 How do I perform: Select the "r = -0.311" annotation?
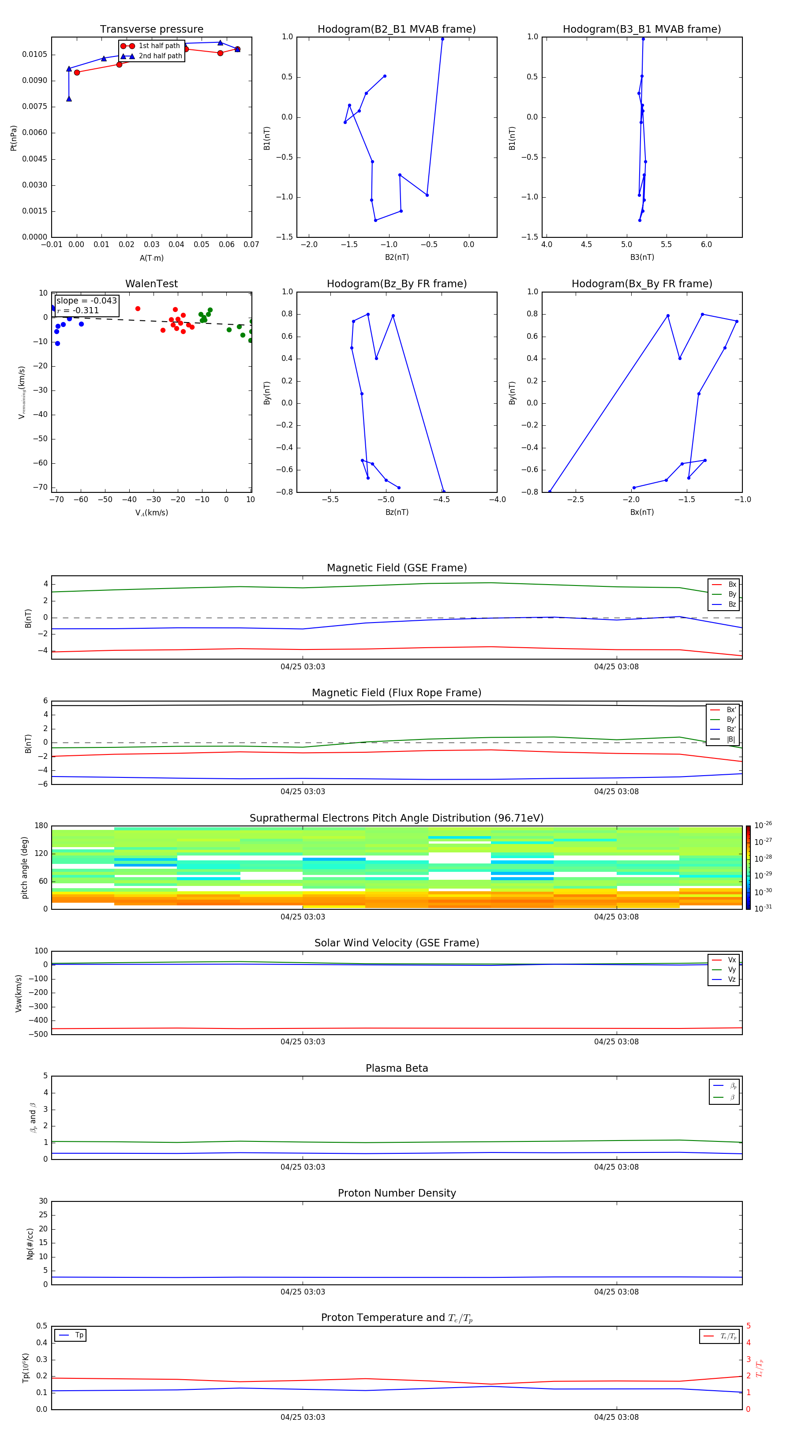coord(78,310)
